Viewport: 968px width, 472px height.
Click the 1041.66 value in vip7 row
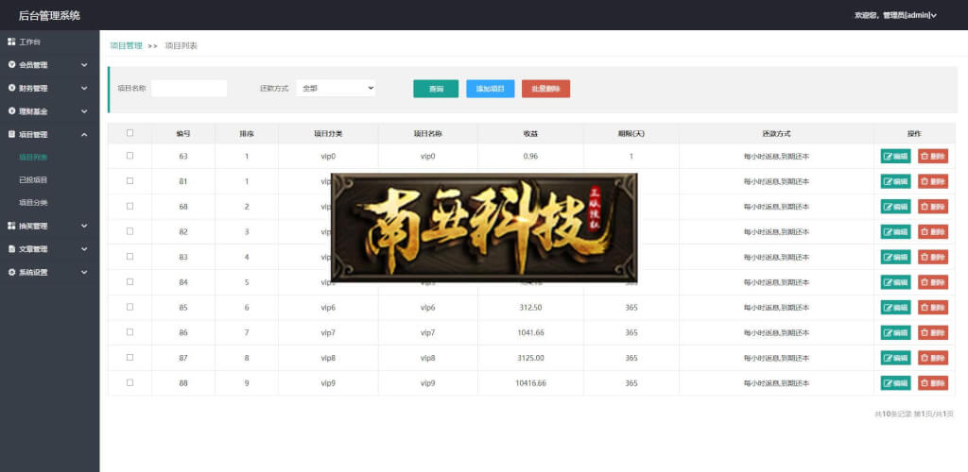[x=530, y=332]
